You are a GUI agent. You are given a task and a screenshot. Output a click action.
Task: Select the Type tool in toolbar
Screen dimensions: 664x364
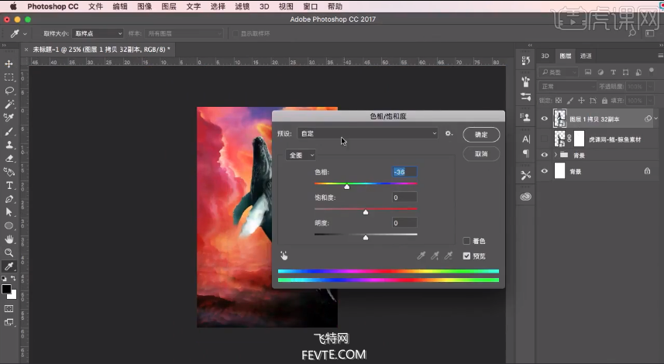coord(9,185)
